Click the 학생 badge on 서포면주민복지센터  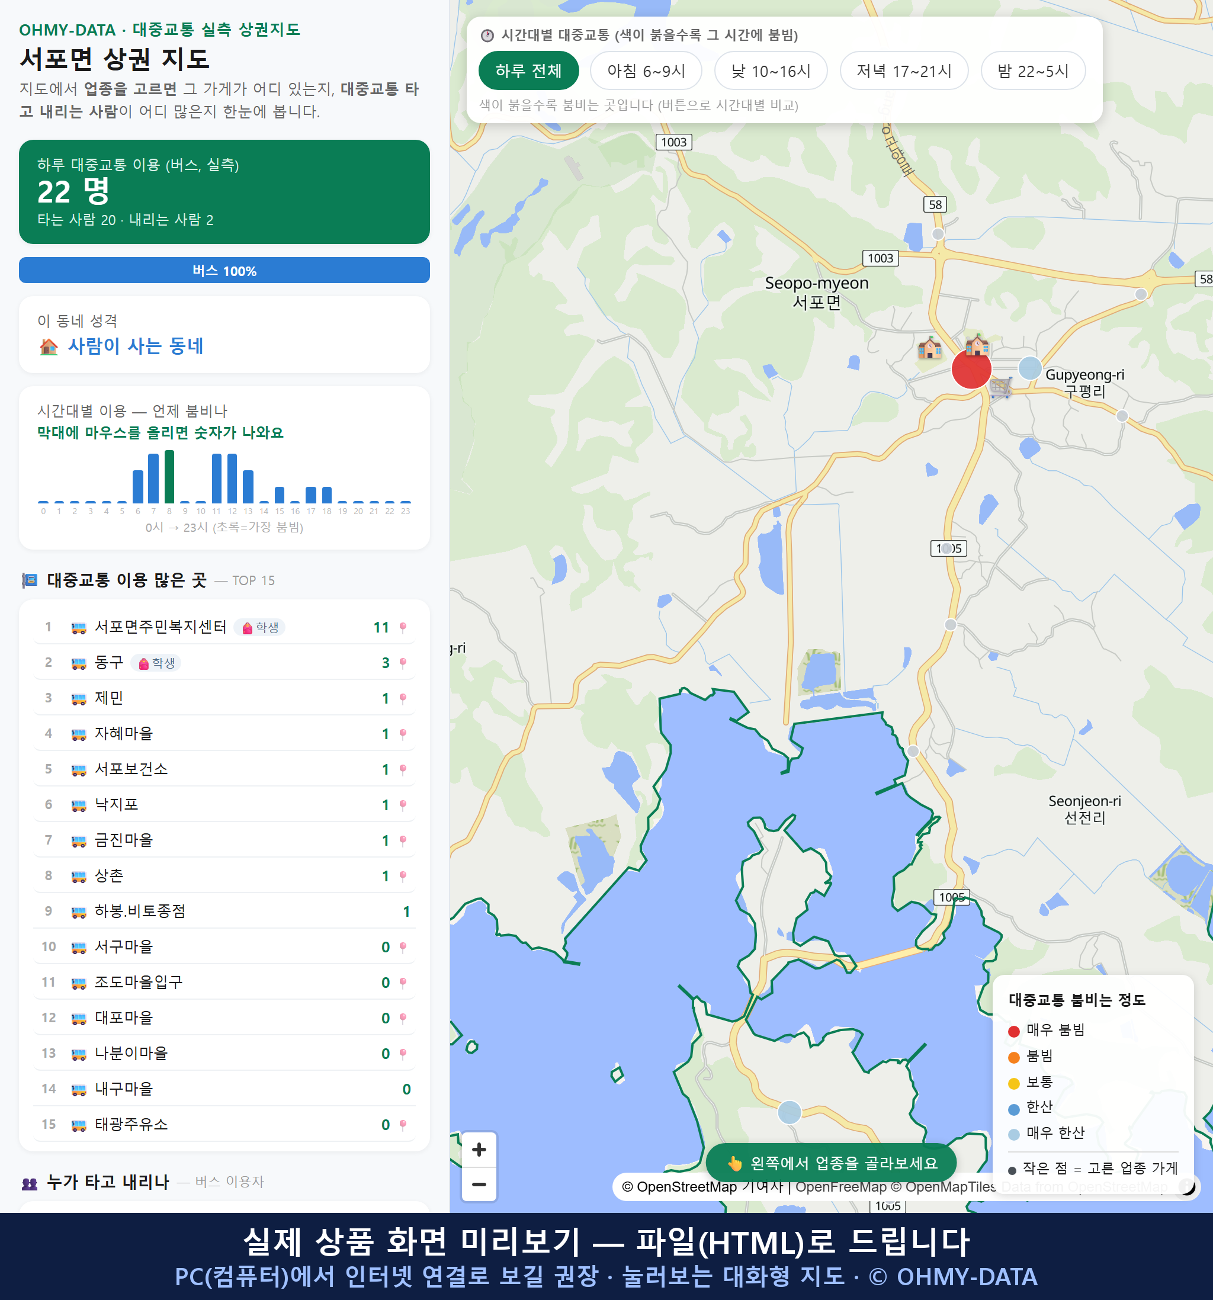click(259, 628)
